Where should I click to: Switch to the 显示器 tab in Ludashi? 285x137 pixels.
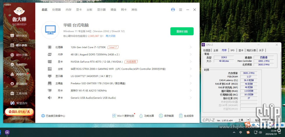(101, 10)
